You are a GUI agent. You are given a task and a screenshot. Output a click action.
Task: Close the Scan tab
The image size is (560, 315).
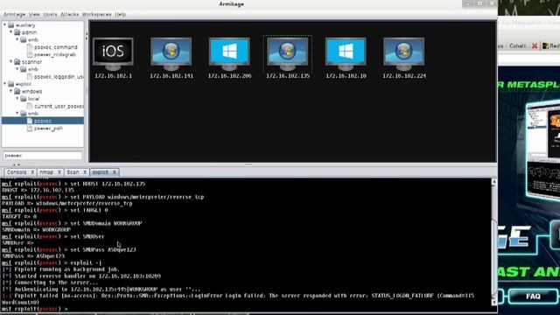85,172
